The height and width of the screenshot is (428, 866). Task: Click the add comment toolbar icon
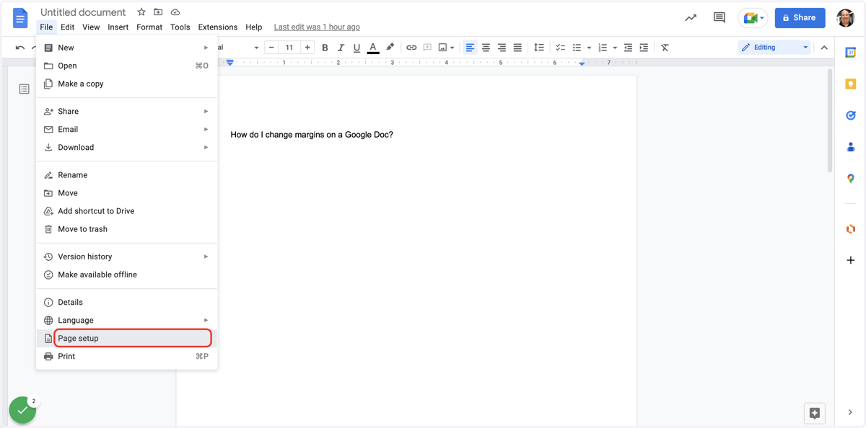(x=427, y=48)
